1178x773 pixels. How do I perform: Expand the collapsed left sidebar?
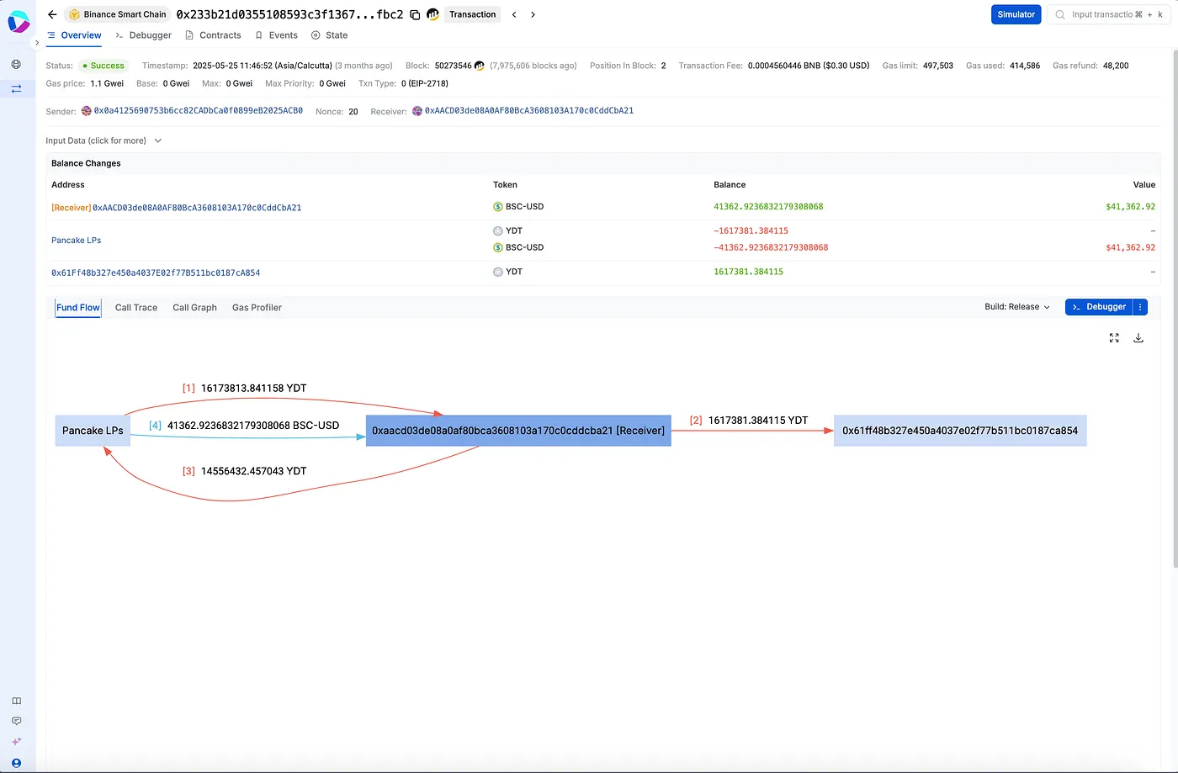click(x=37, y=43)
